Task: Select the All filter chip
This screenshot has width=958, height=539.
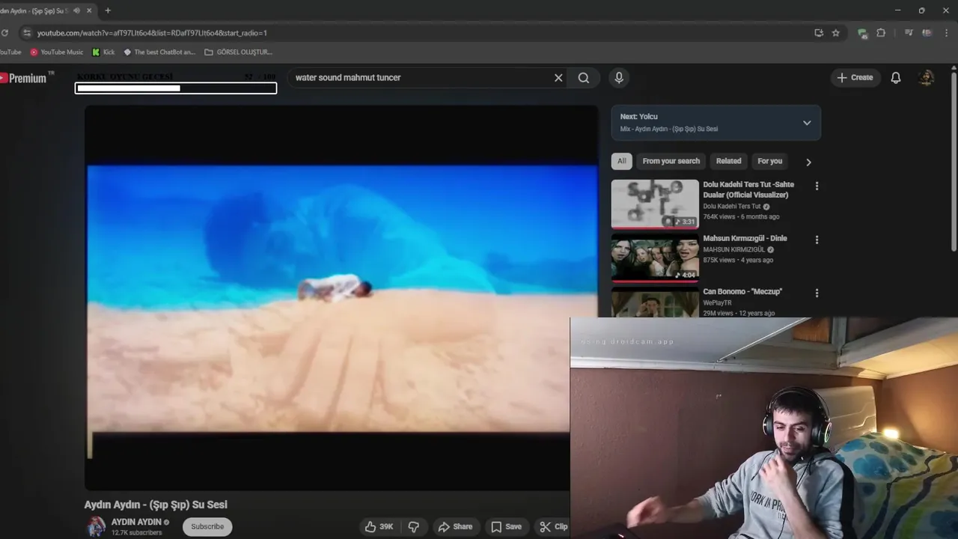Action: 622,161
